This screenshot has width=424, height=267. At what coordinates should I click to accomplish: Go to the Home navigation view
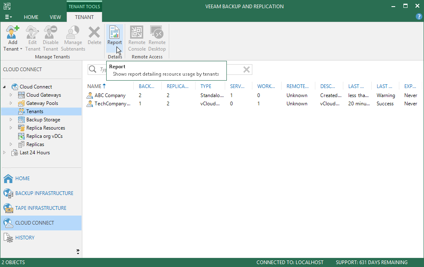(x=42, y=179)
